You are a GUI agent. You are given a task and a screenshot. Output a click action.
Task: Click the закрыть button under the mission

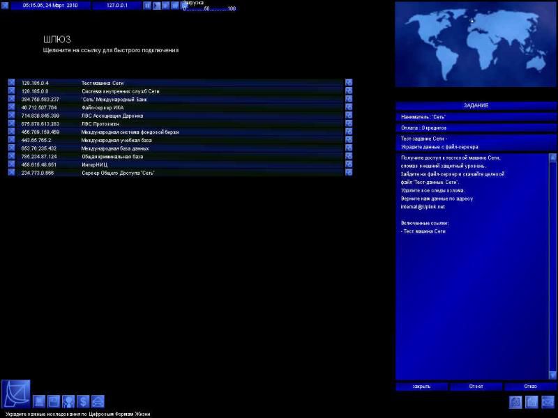tap(421, 386)
